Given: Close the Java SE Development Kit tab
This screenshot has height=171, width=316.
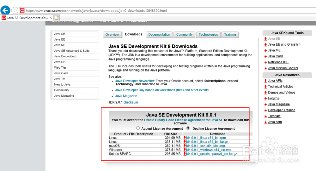Looking at the screenshot, I should point(51,18).
